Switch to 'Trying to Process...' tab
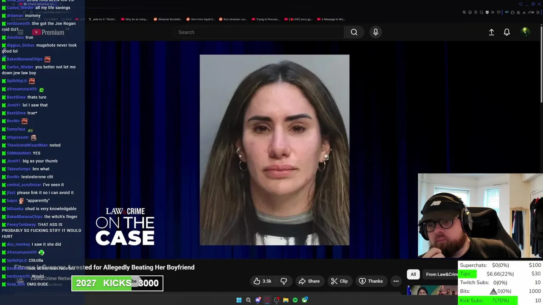The width and height of the screenshot is (543, 305). pos(266,19)
